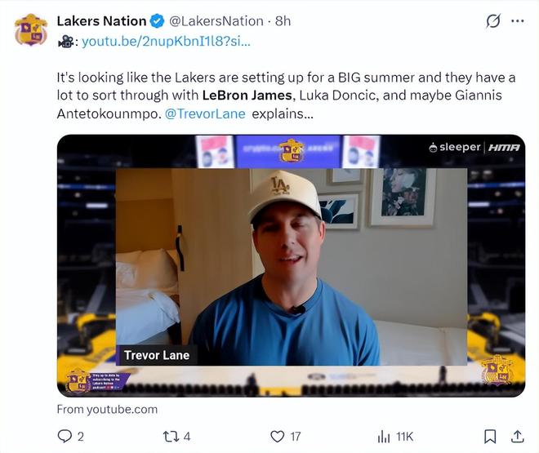Click the 'From youtube.com' source label
This screenshot has width=539, height=453.
tap(107, 409)
